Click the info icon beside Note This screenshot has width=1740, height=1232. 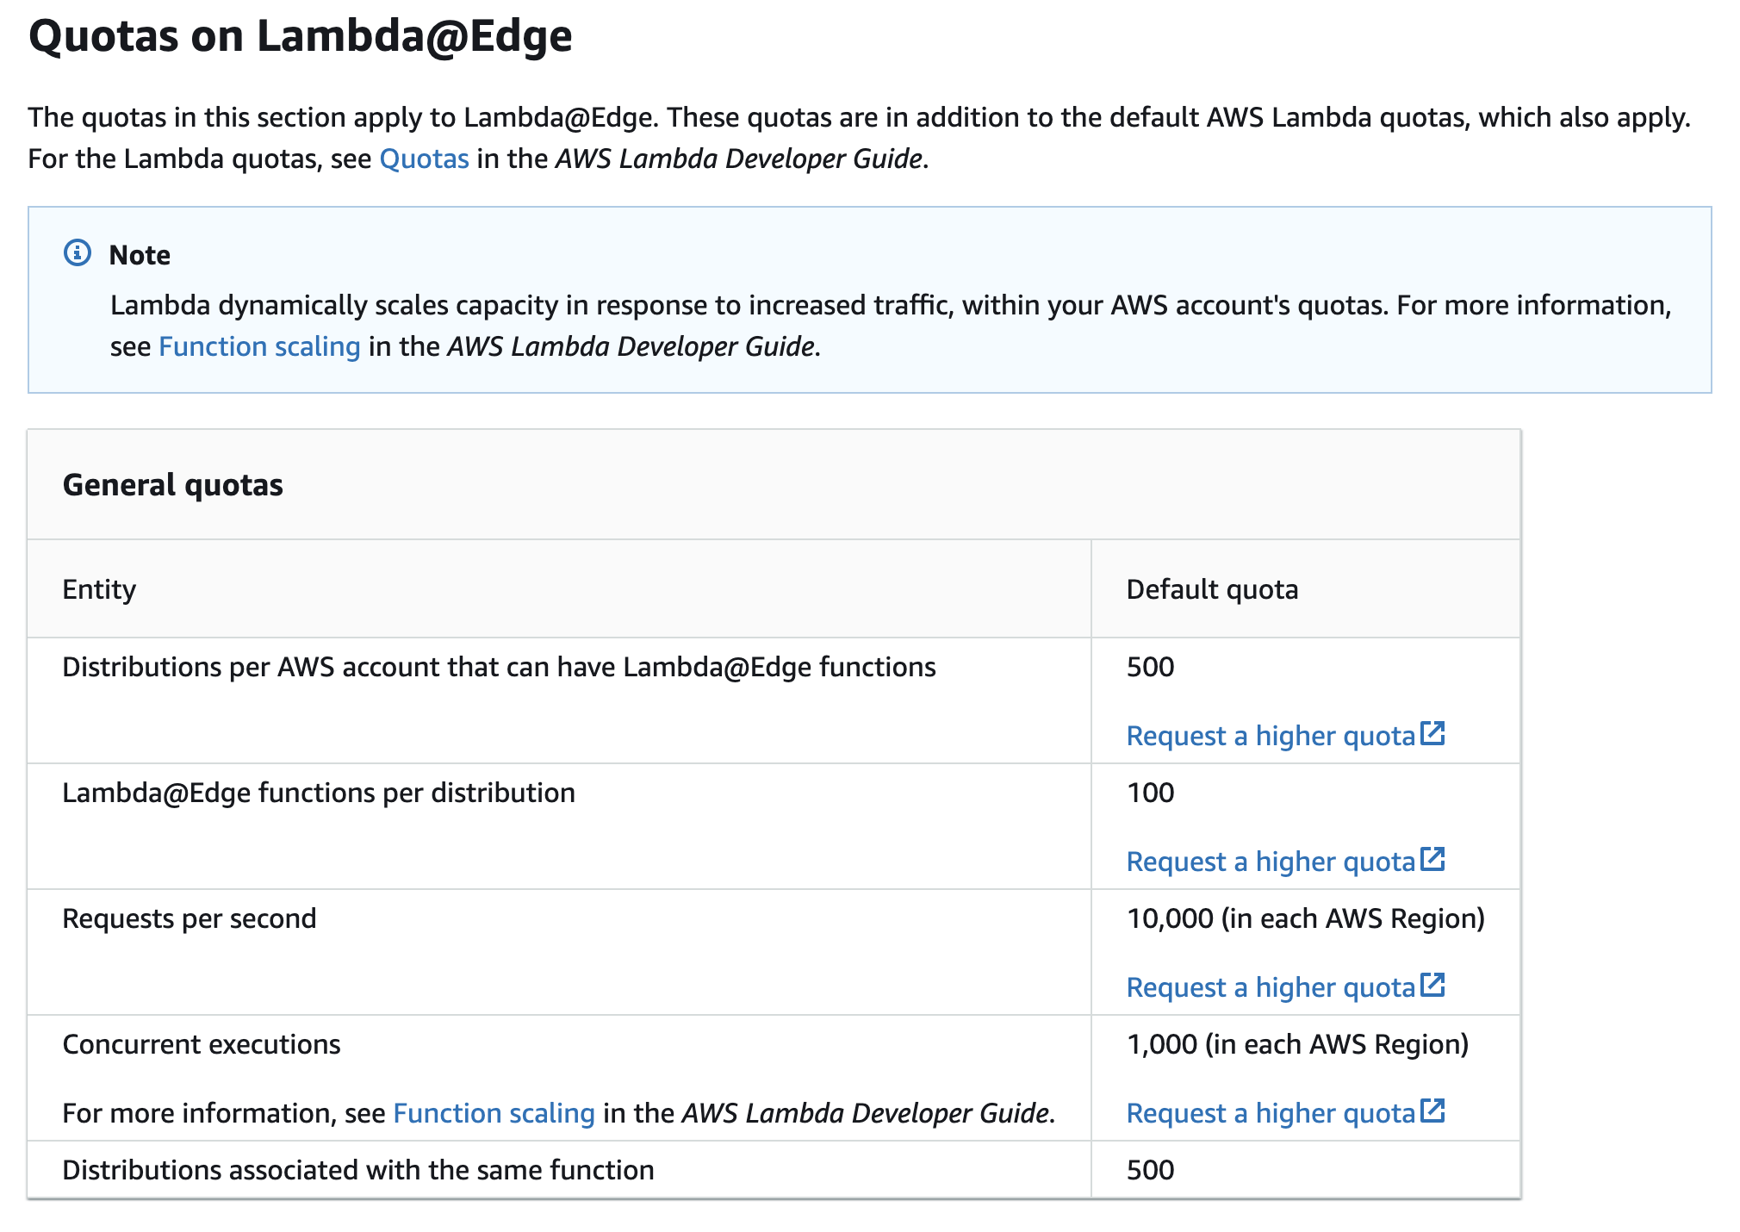point(78,253)
